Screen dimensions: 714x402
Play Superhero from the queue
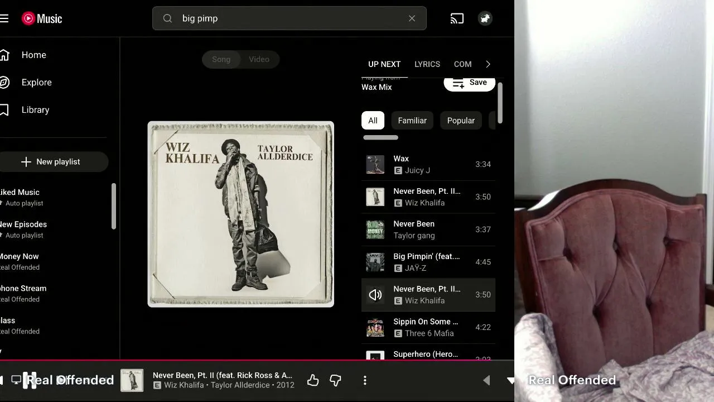click(x=428, y=353)
